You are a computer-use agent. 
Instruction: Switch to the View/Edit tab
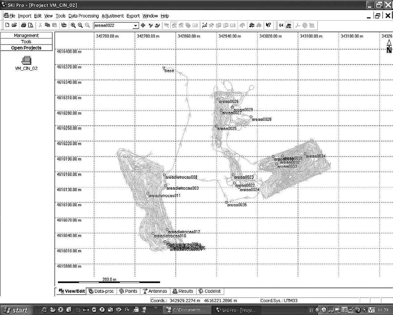72,291
